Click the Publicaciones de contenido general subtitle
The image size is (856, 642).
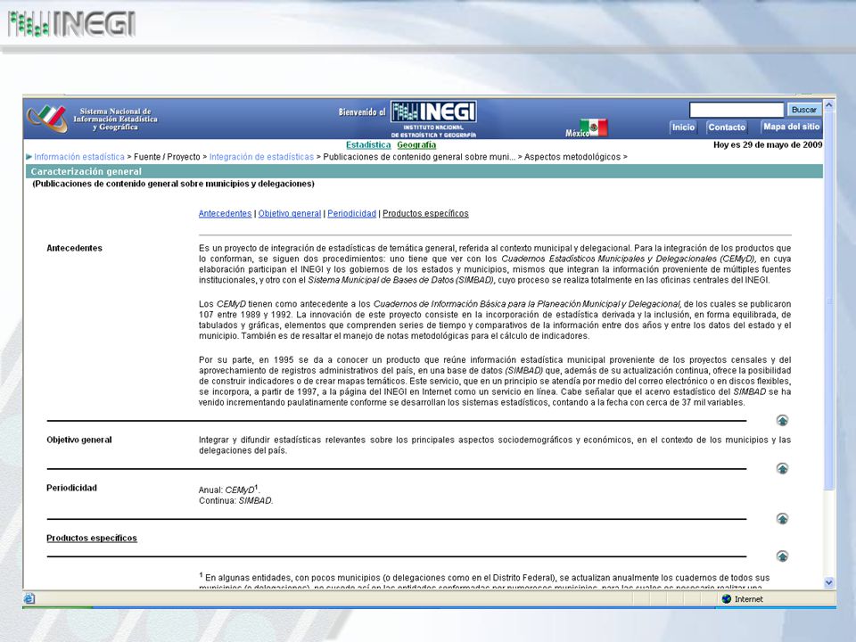coord(174,184)
